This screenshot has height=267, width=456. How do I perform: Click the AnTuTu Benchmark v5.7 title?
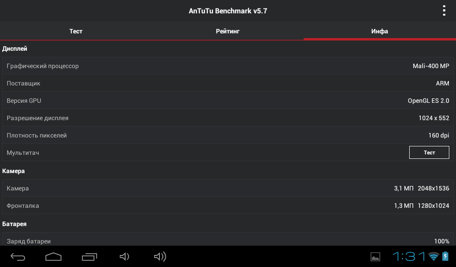228,11
